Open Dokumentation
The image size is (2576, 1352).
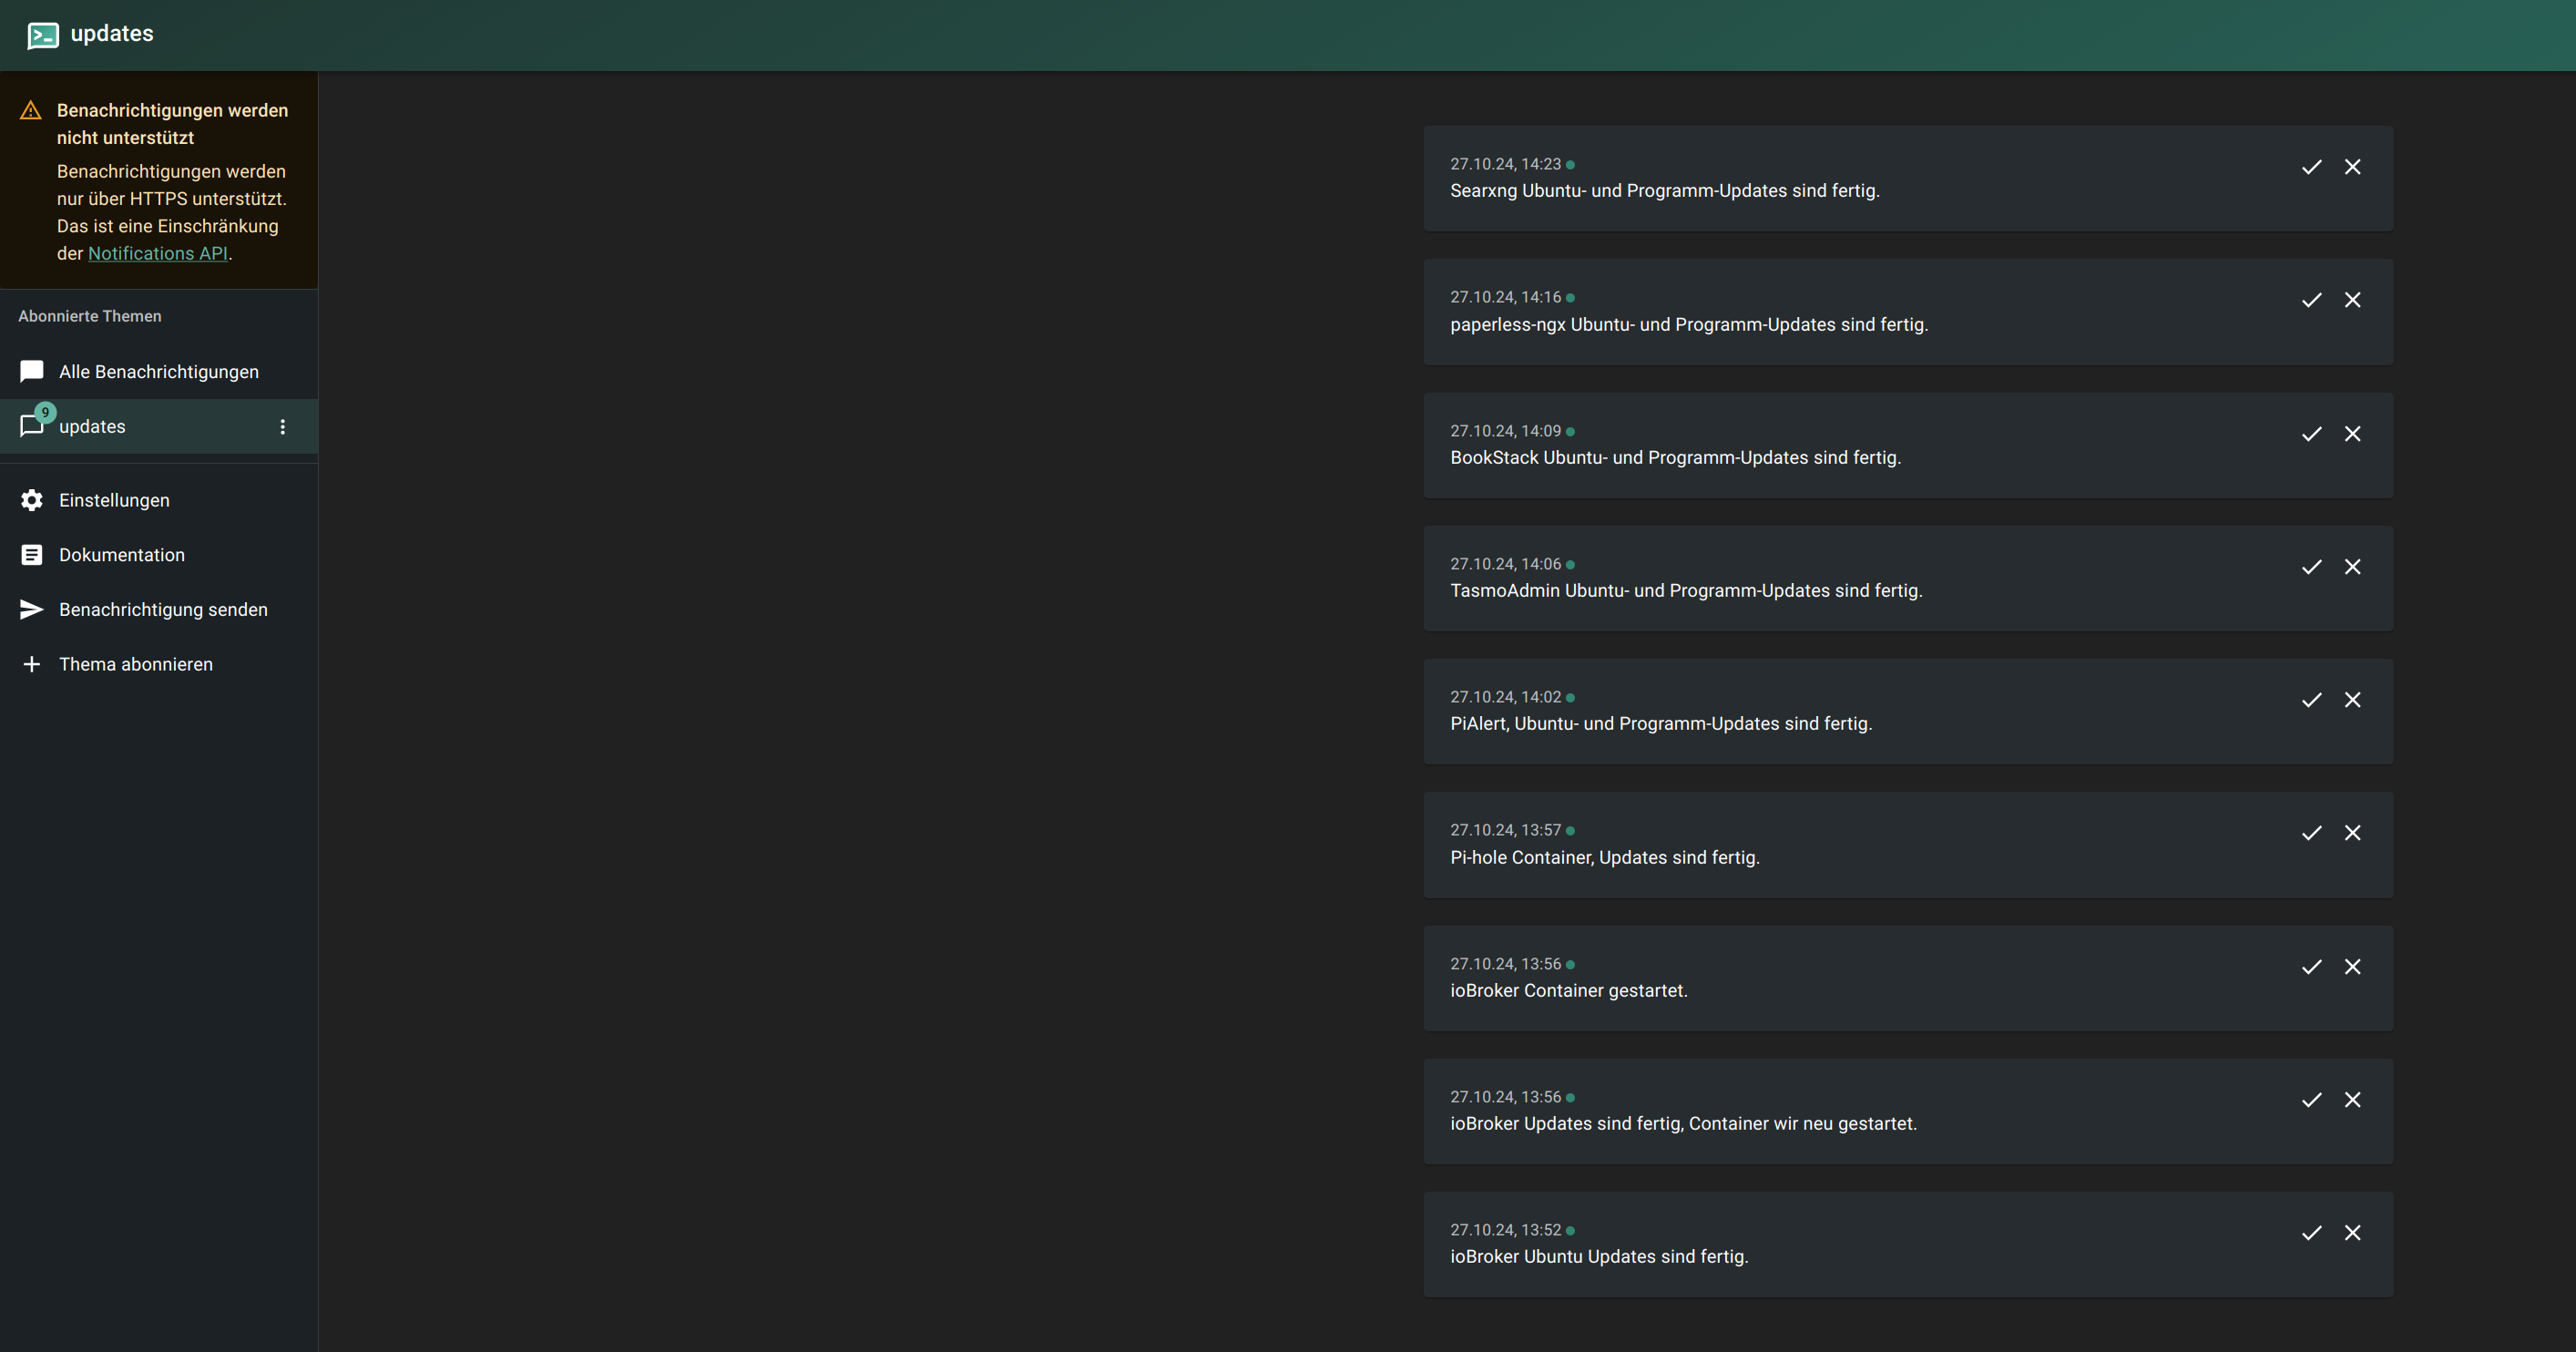[x=159, y=555]
